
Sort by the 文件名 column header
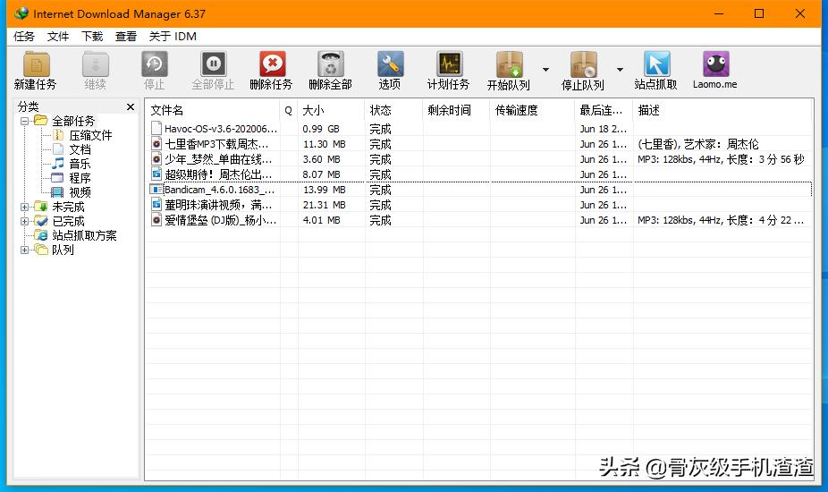[x=213, y=110]
